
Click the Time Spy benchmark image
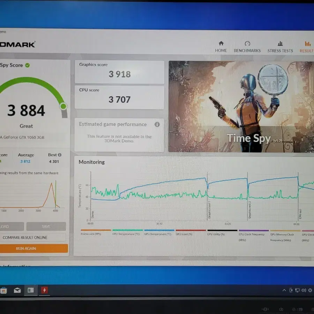pos(241,106)
